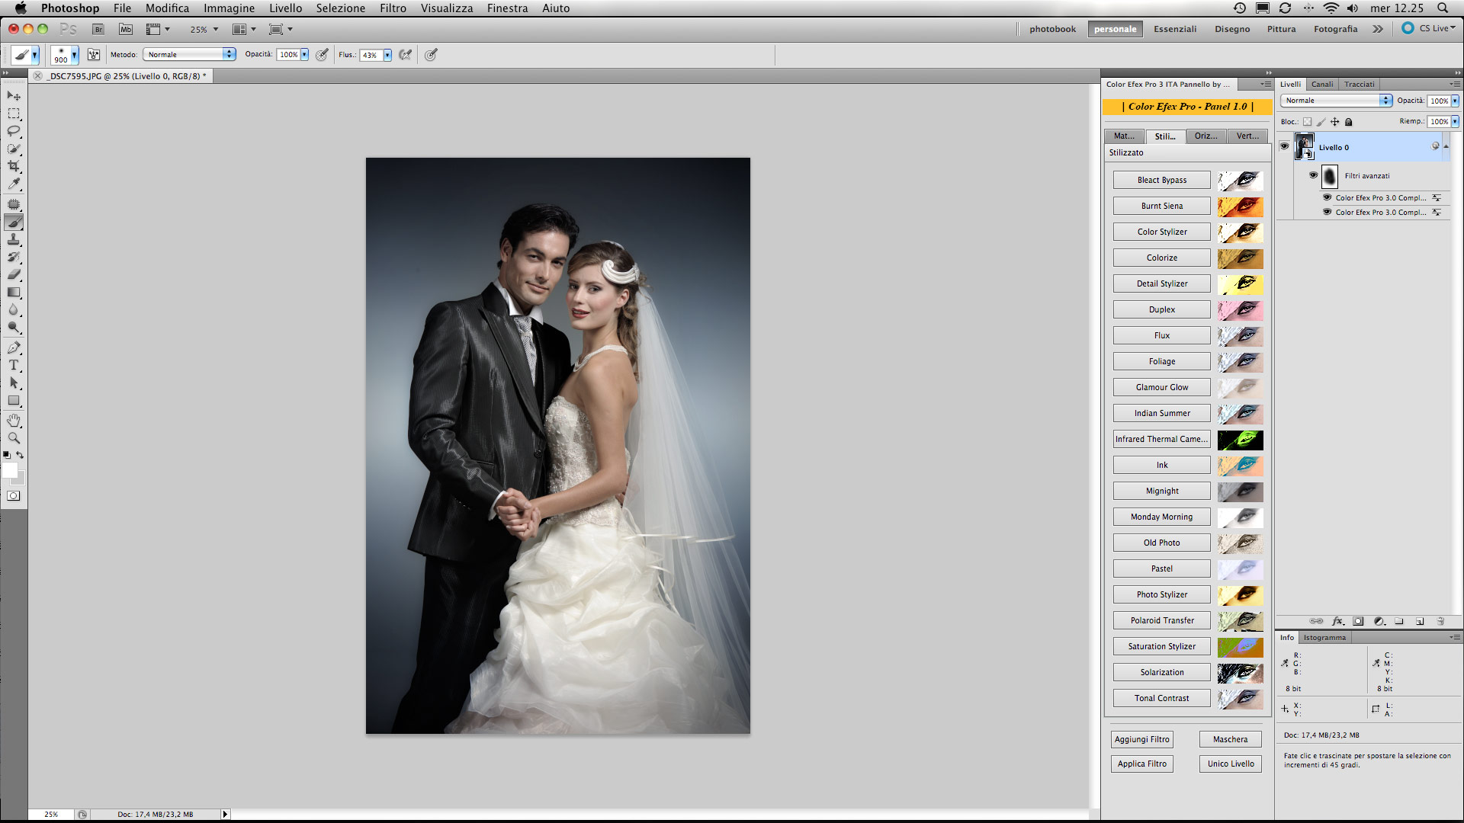Select the Dodge tool

(14, 327)
